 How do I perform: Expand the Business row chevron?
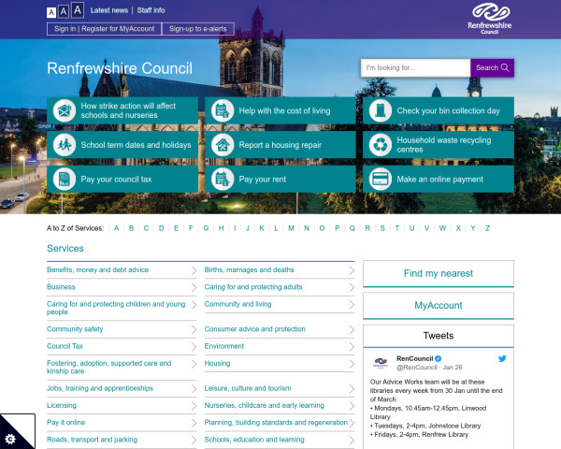(194, 287)
